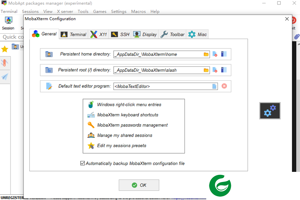Open MobaXterm keyboard shortcuts
This screenshot has height=200, width=300.
click(x=127, y=115)
